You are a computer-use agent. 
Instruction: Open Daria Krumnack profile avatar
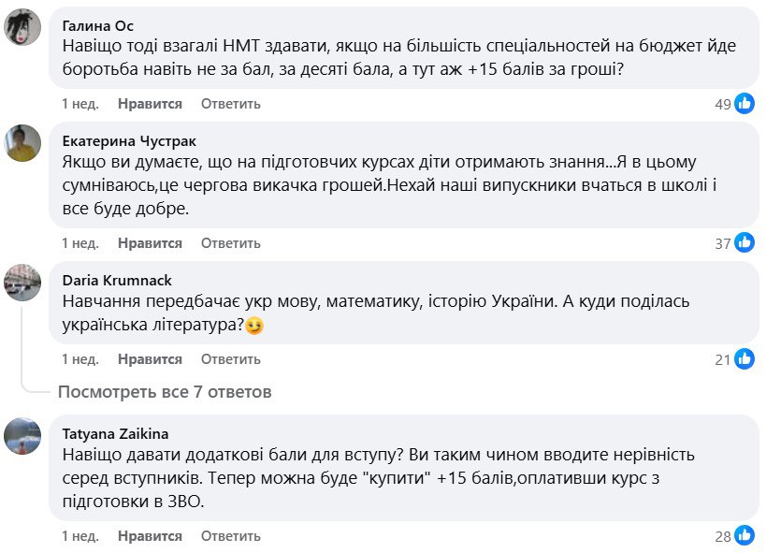click(22, 281)
